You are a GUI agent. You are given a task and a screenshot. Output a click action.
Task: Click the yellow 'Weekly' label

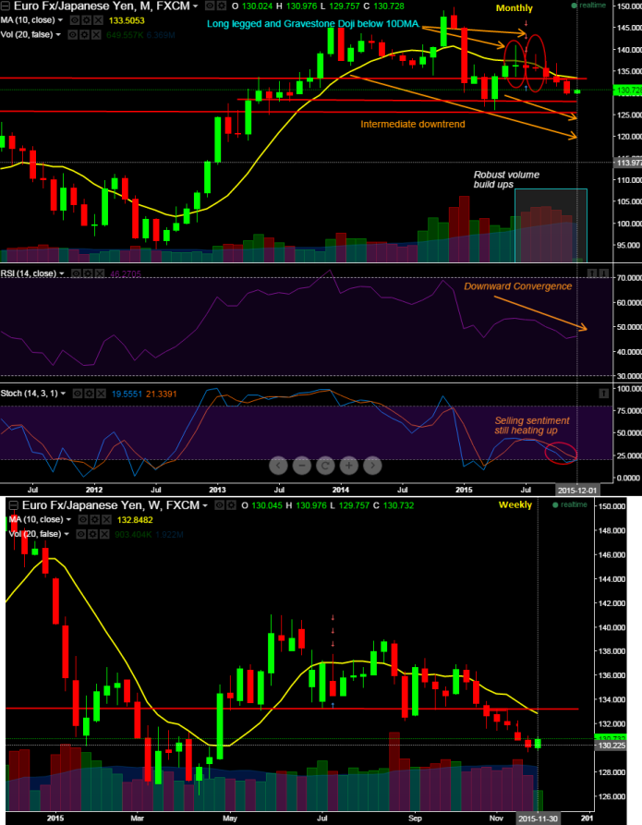[x=515, y=505]
